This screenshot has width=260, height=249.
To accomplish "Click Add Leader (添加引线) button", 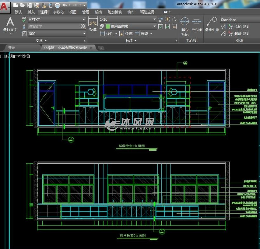I will tap(238, 27).
